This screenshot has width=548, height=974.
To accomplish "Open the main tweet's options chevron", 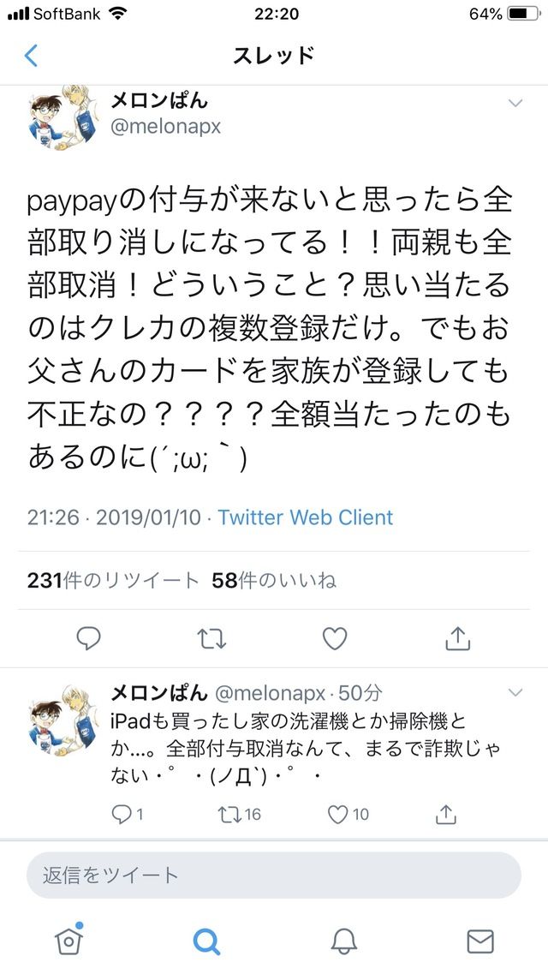I will pyautogui.click(x=515, y=103).
